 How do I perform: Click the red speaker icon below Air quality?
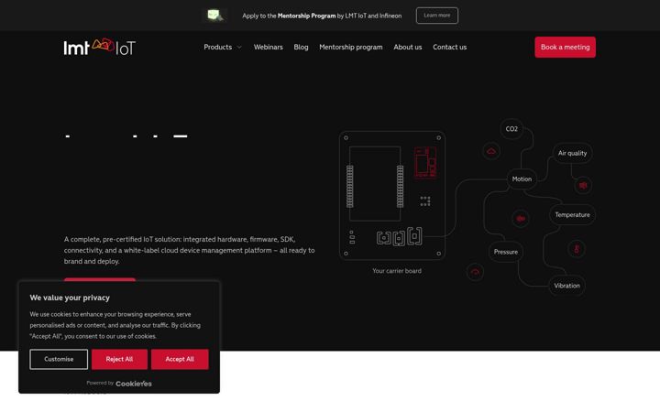click(x=583, y=185)
